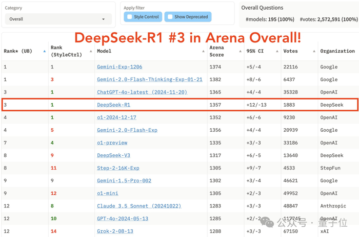
Task: Select the +12/-13 confidence interval cell
Action: coord(256,105)
